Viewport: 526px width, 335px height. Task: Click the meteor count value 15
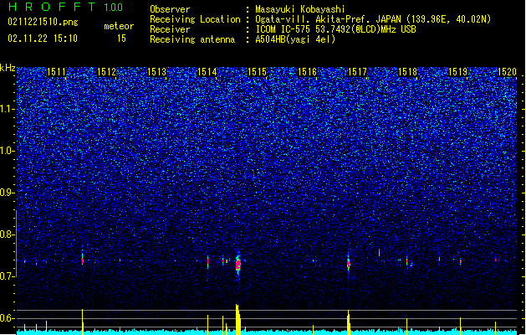(x=122, y=39)
